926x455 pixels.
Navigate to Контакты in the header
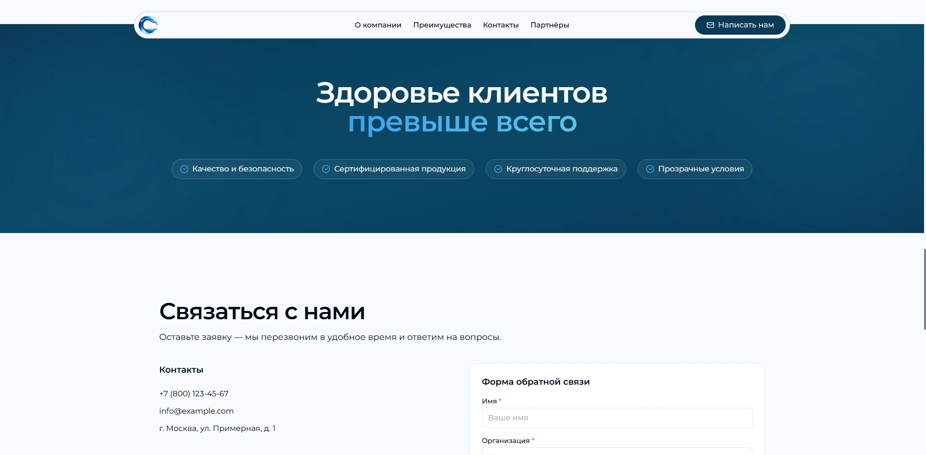click(501, 25)
